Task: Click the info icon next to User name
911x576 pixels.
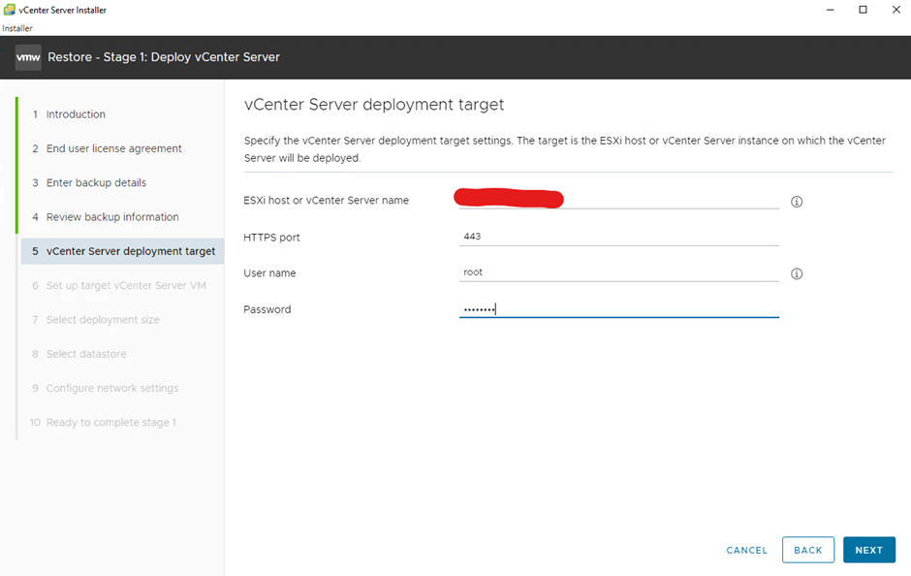Action: [x=797, y=274]
